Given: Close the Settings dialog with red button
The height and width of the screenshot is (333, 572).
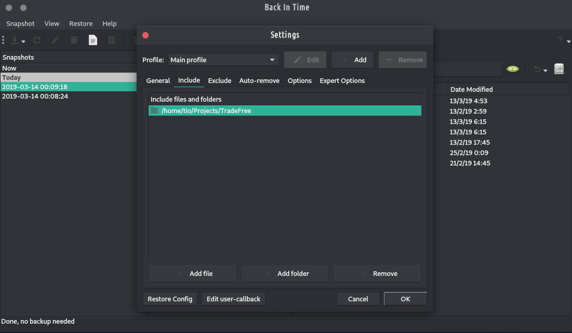Looking at the screenshot, I should point(145,35).
